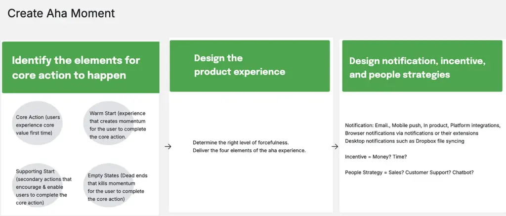Image resolution: width=506 pixels, height=216 pixels.
Task: Click 'core action to happen' heading line
Action: 69,76
